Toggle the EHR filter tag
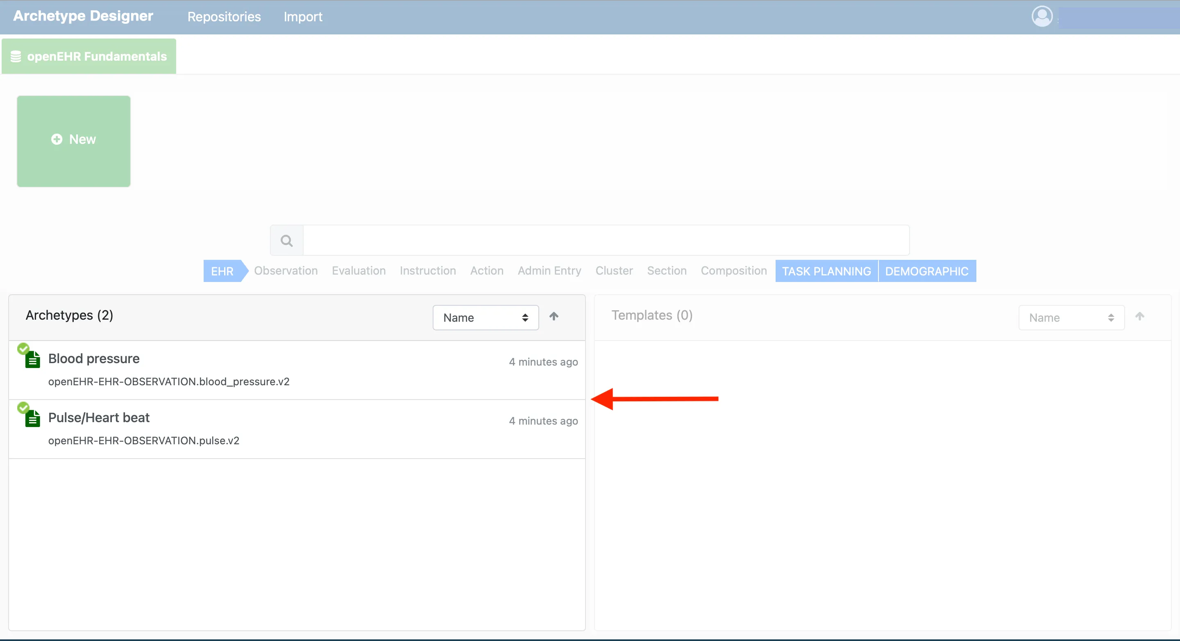 222,271
